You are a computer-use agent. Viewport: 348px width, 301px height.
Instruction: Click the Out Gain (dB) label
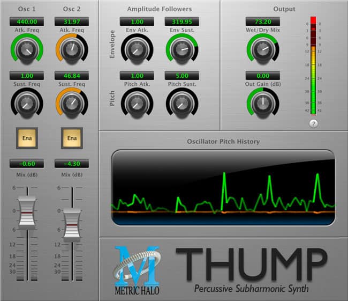tap(263, 84)
